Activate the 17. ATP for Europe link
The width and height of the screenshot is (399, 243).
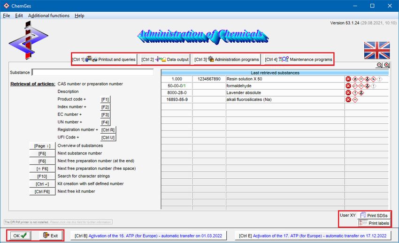click(313, 235)
